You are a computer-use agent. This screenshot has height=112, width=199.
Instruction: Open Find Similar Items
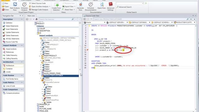coord(11,79)
